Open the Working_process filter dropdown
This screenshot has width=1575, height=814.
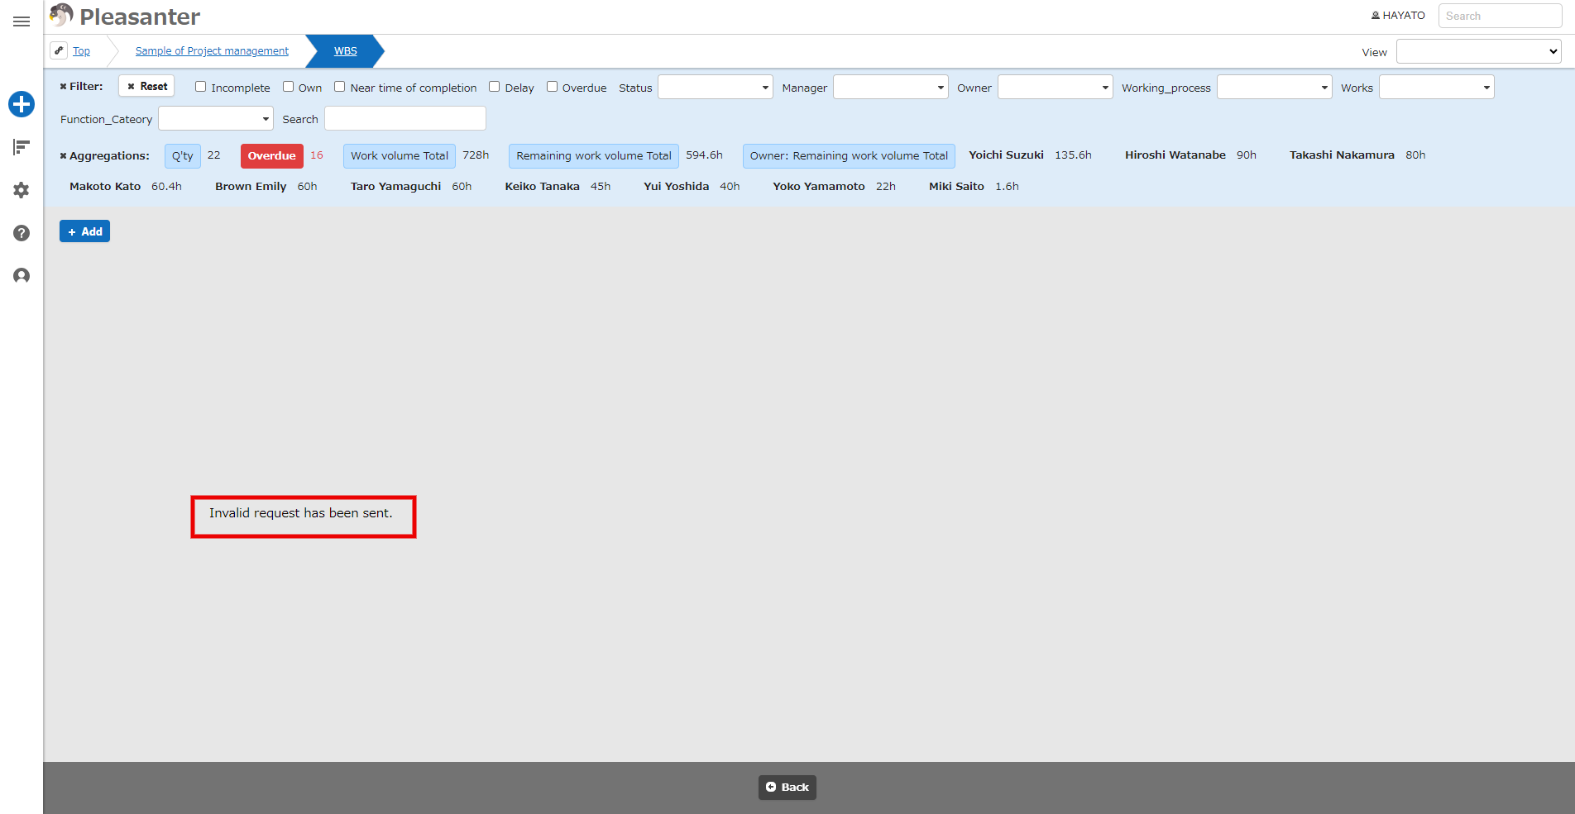pos(1274,87)
